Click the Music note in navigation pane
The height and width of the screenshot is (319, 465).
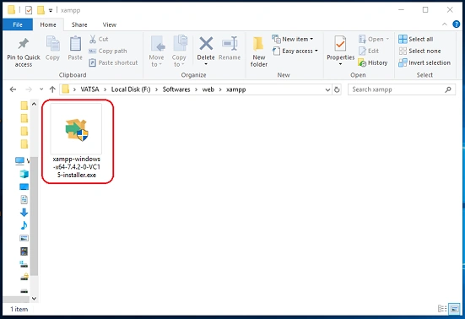tap(24, 225)
